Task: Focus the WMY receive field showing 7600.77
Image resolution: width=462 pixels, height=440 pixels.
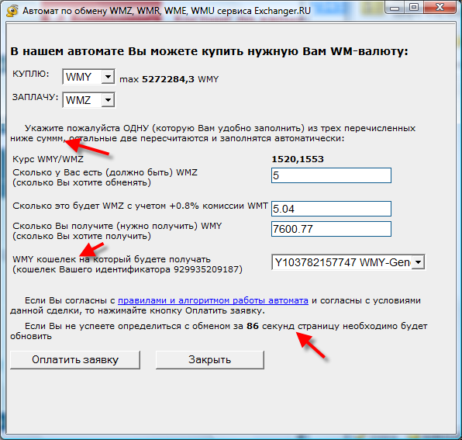Action: (x=331, y=229)
